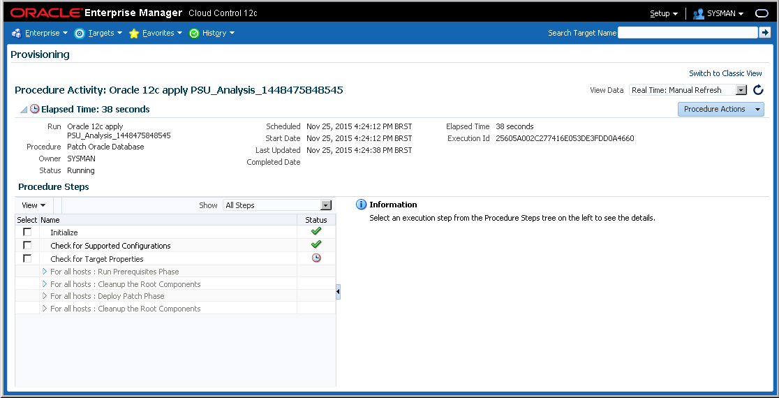Screen dimensions: 779x398
Task: Click Initialize step green checkmark status
Action: click(x=316, y=231)
